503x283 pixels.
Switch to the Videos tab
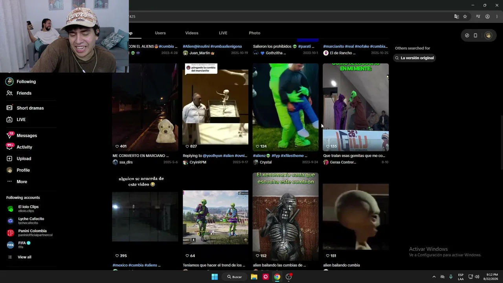pos(192,33)
